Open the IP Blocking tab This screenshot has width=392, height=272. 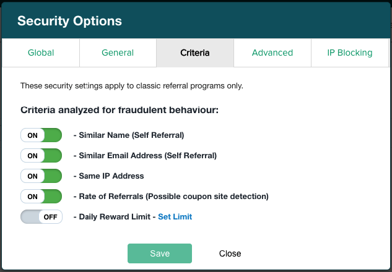(x=349, y=53)
